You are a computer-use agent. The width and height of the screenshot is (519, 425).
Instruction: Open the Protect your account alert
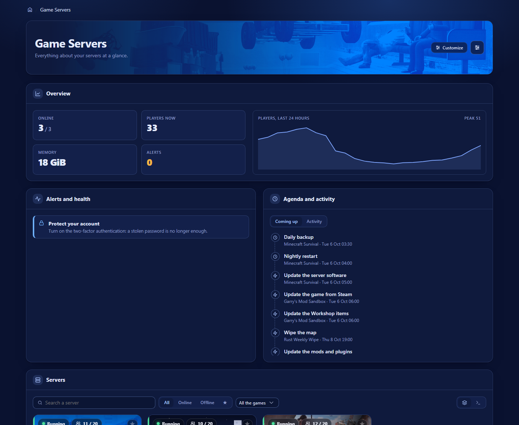tap(141, 227)
